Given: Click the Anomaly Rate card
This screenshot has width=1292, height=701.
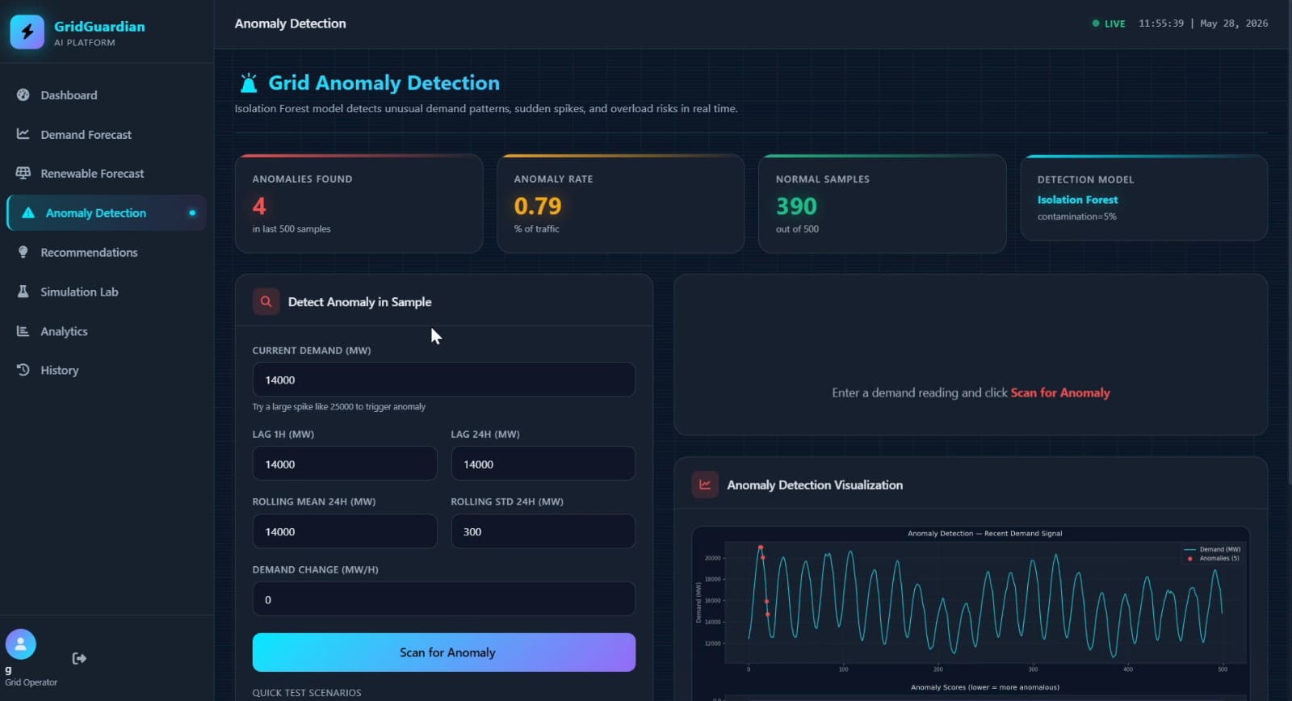Looking at the screenshot, I should pyautogui.click(x=620, y=204).
